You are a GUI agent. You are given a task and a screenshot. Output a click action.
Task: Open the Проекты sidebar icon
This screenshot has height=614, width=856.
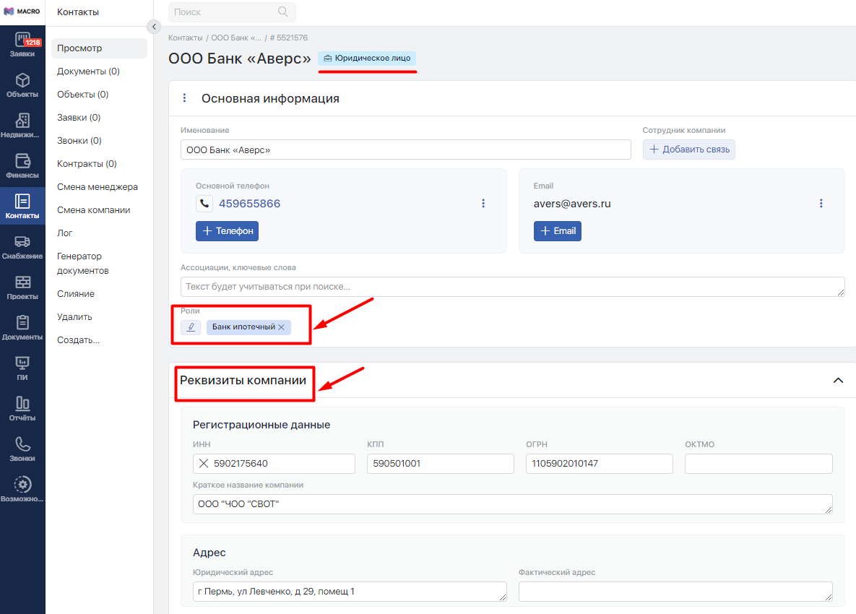pyautogui.click(x=22, y=287)
